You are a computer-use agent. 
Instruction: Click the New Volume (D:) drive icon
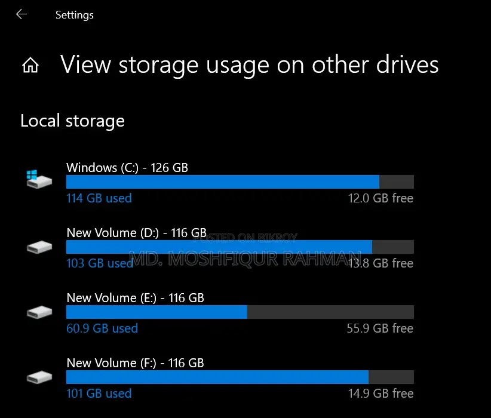coord(39,247)
